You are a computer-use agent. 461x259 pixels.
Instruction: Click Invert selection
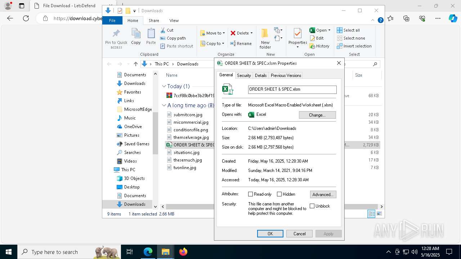[x=354, y=46]
